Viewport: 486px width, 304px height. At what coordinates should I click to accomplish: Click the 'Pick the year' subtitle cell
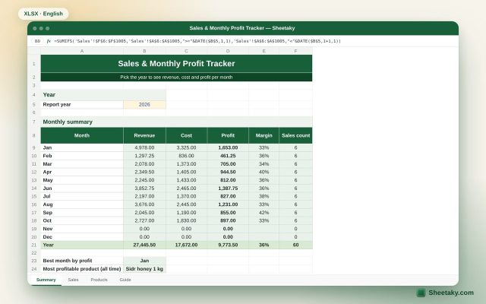[x=176, y=78]
